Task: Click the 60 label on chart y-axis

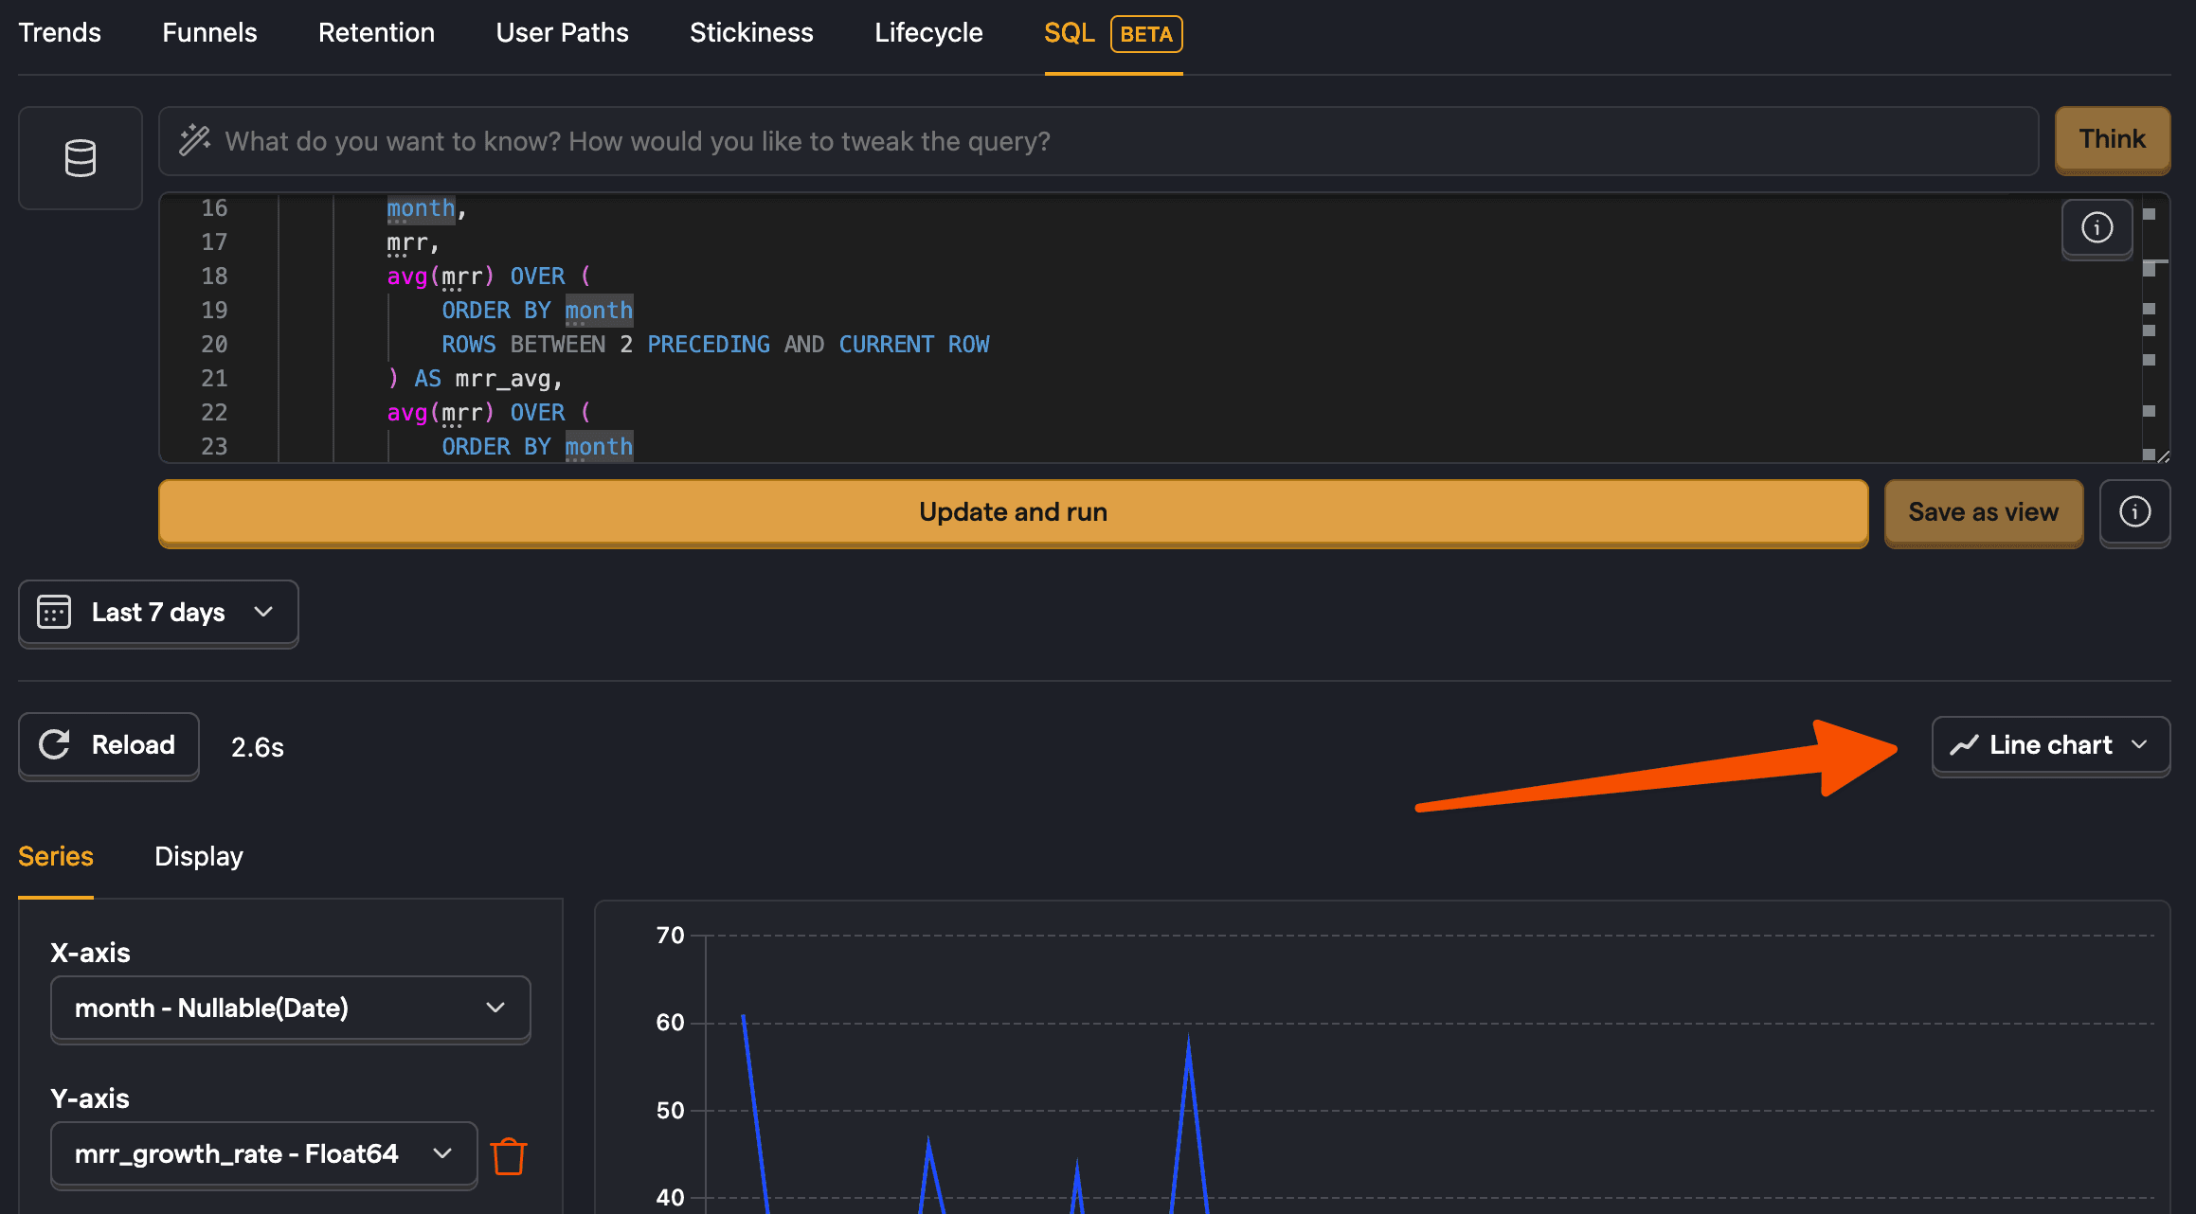Action: [x=670, y=1023]
